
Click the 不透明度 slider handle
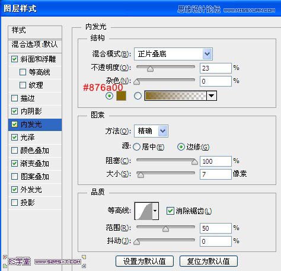(x=151, y=68)
